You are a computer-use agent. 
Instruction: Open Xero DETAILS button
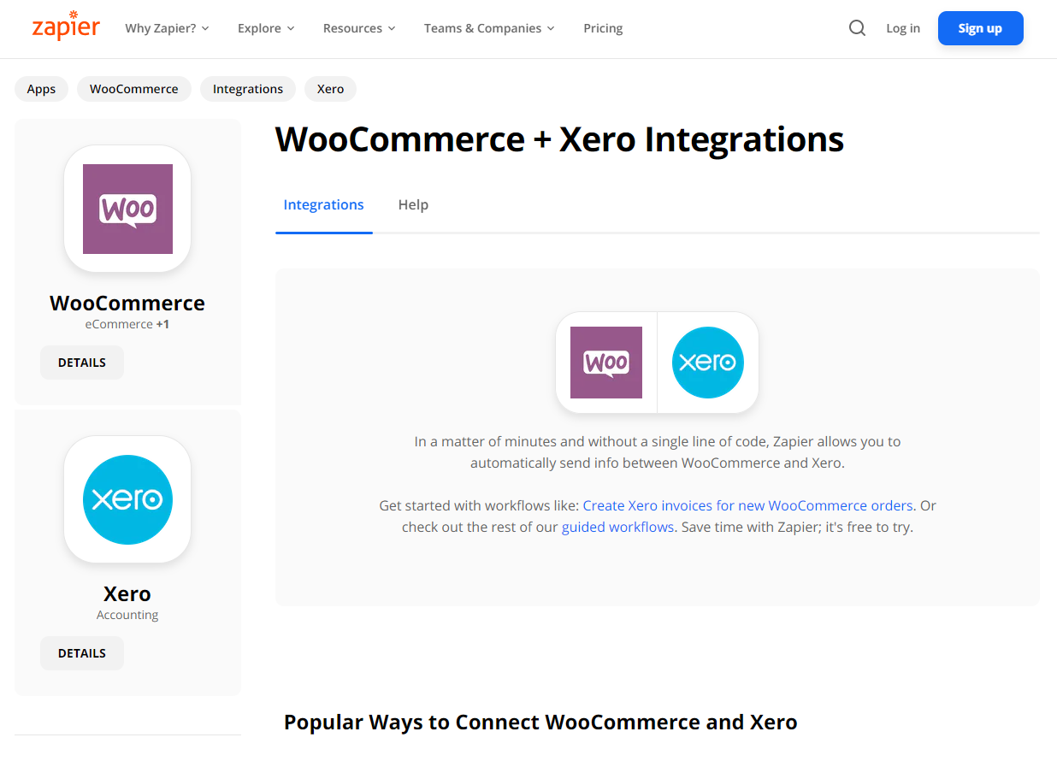[x=82, y=653]
